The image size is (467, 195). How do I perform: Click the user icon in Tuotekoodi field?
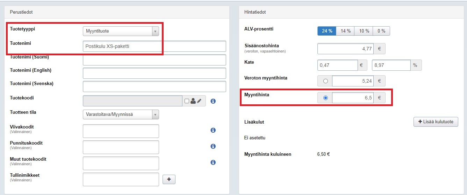tap(193, 101)
